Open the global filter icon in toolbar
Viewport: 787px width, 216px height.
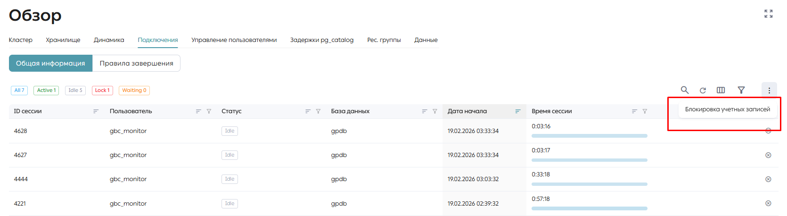click(741, 90)
